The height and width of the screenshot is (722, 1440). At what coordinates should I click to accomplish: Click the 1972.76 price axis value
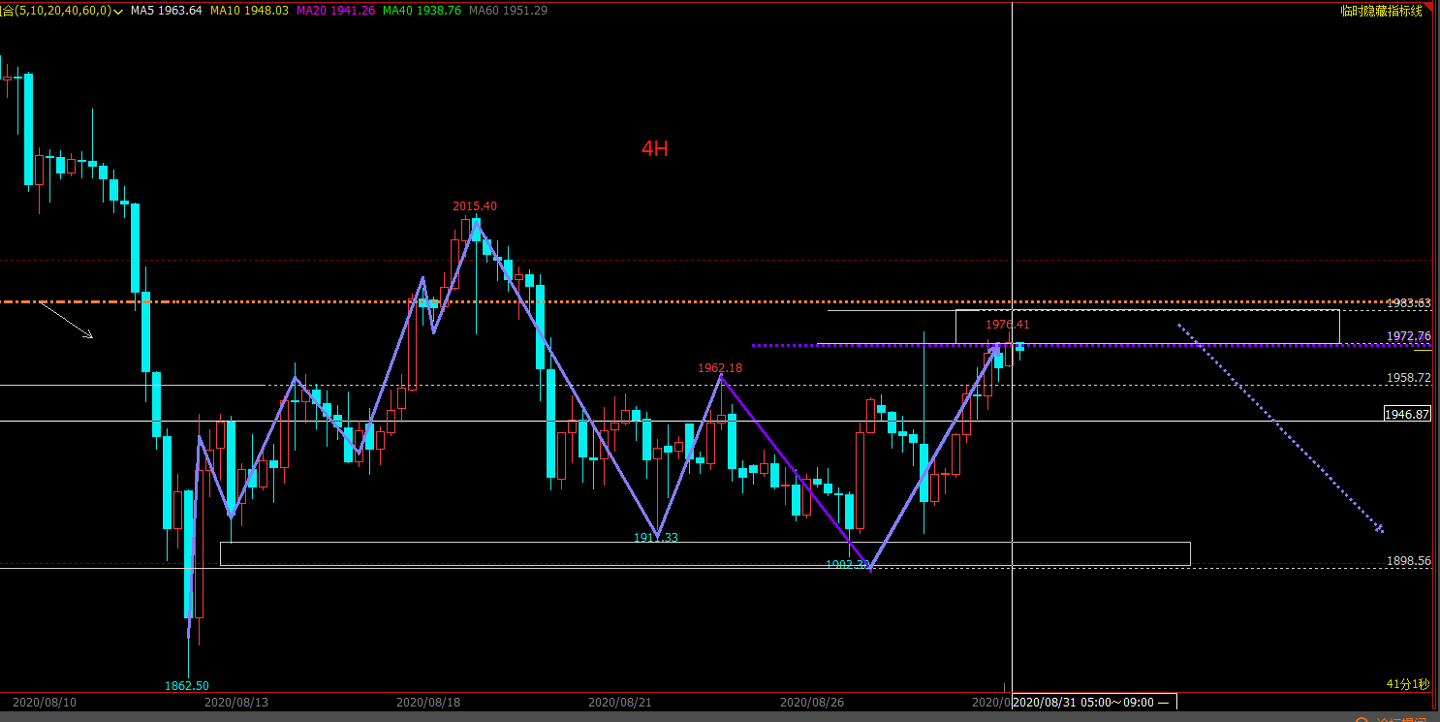pos(1409,336)
